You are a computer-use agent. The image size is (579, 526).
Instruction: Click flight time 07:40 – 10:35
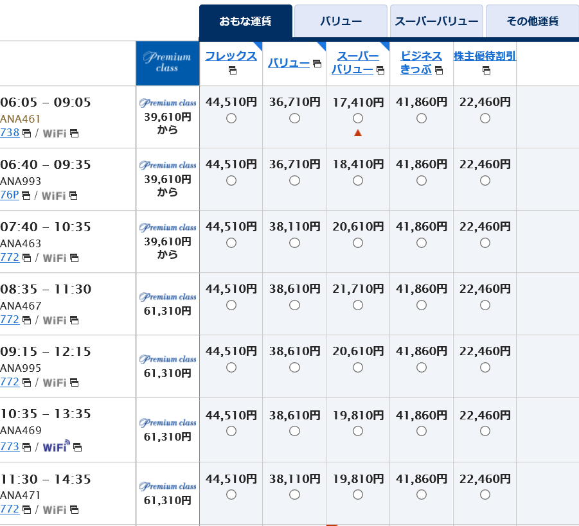(x=46, y=227)
